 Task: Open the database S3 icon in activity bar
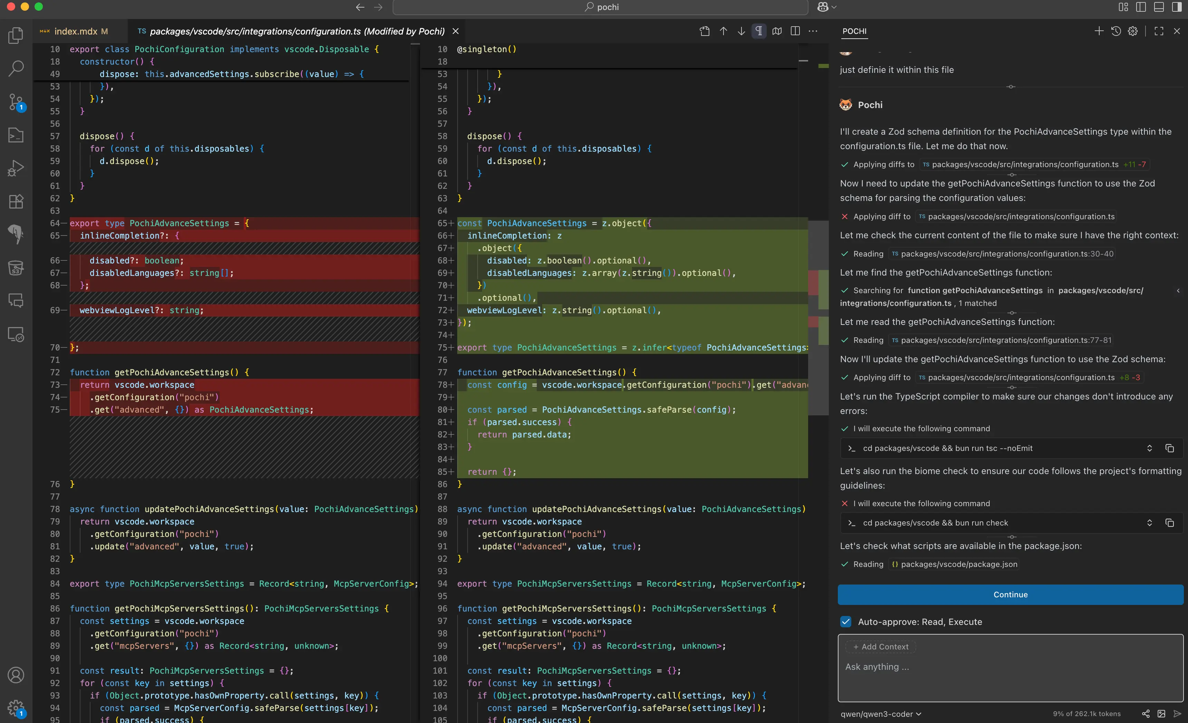click(x=16, y=268)
